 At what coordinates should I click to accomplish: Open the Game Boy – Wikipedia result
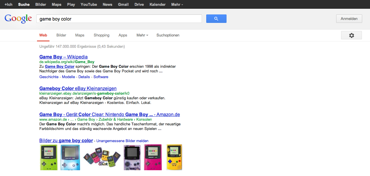[x=63, y=57]
